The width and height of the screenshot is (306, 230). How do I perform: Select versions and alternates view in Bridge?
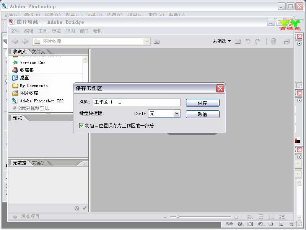pyautogui.click(x=282, y=217)
